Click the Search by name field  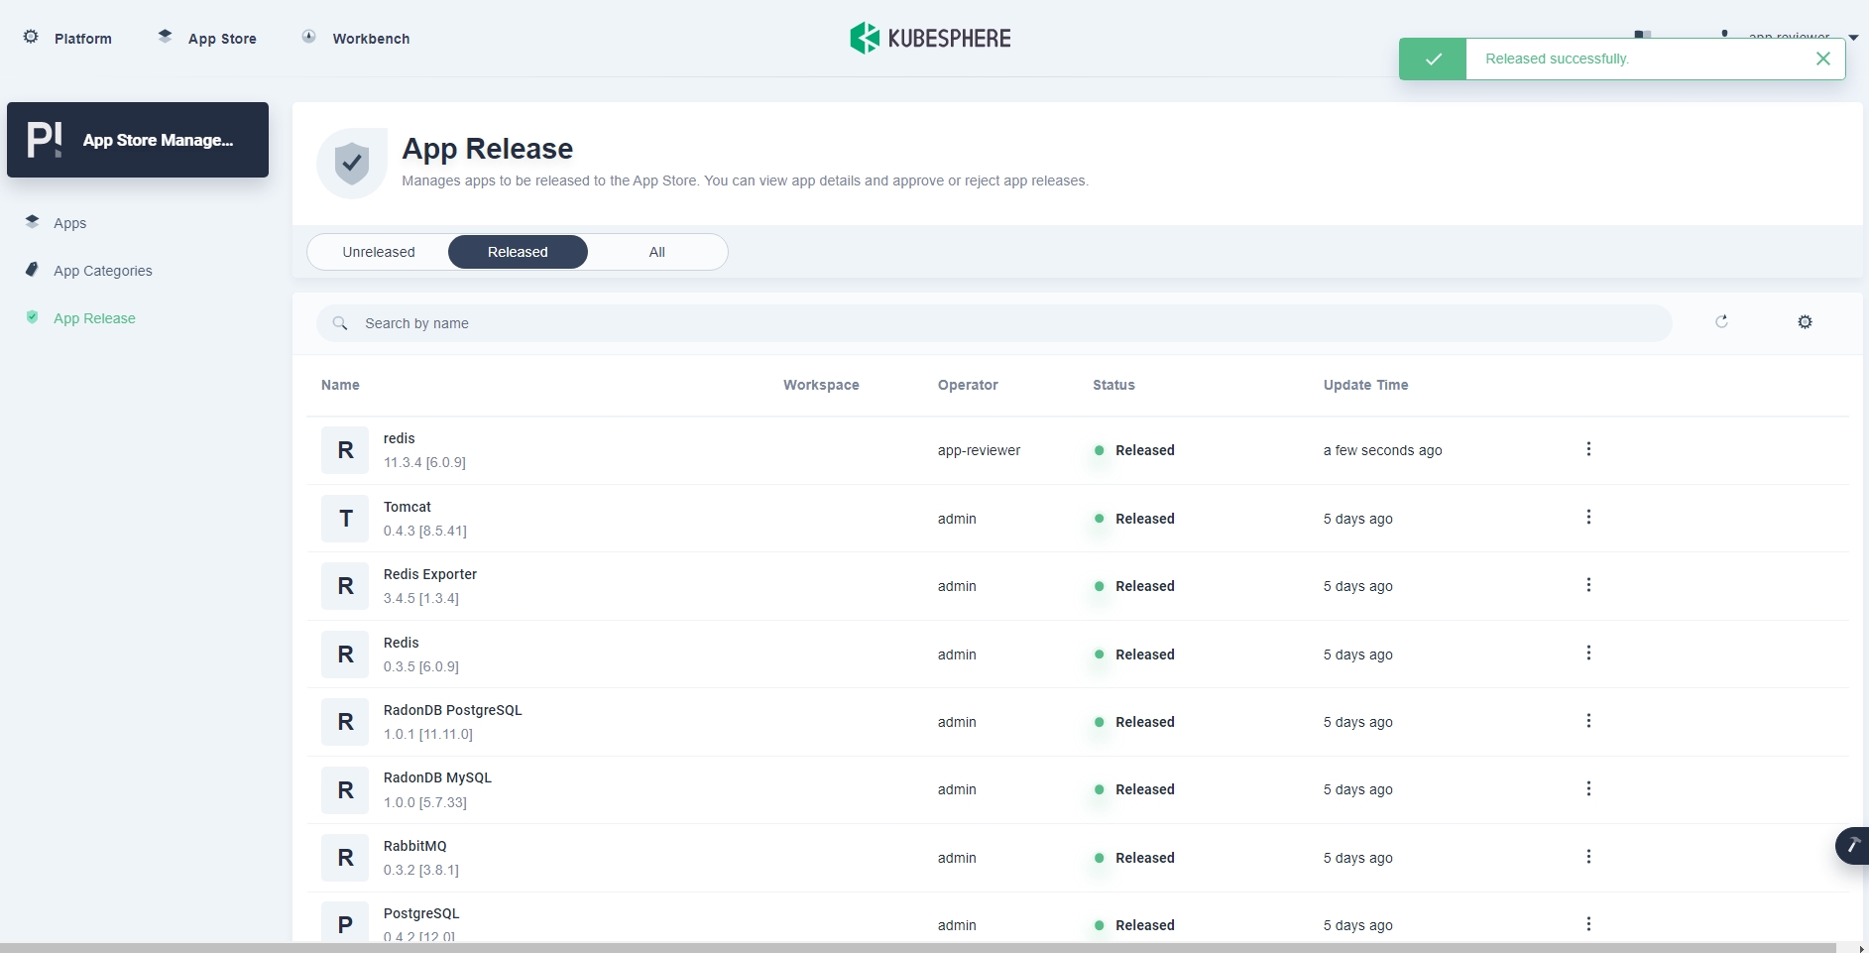(x=992, y=323)
